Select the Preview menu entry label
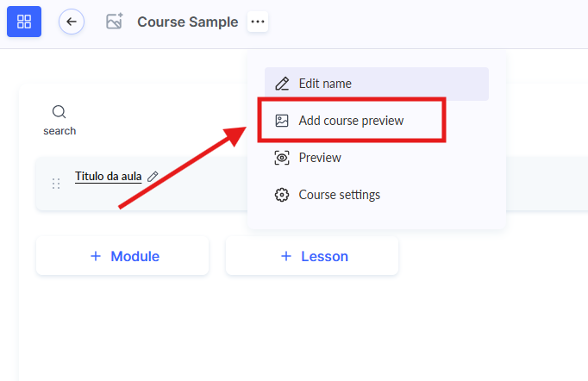588x381 pixels. pyautogui.click(x=320, y=158)
